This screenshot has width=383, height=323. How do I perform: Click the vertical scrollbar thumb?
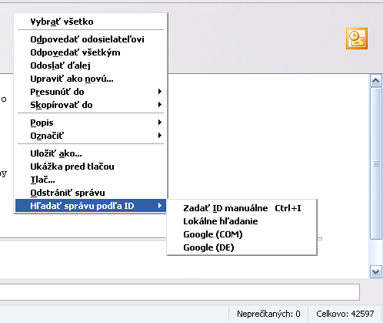[376, 163]
